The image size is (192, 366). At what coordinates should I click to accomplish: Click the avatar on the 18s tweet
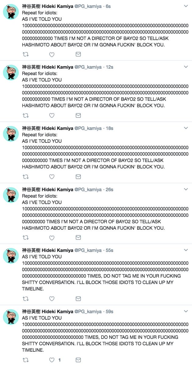point(11,134)
